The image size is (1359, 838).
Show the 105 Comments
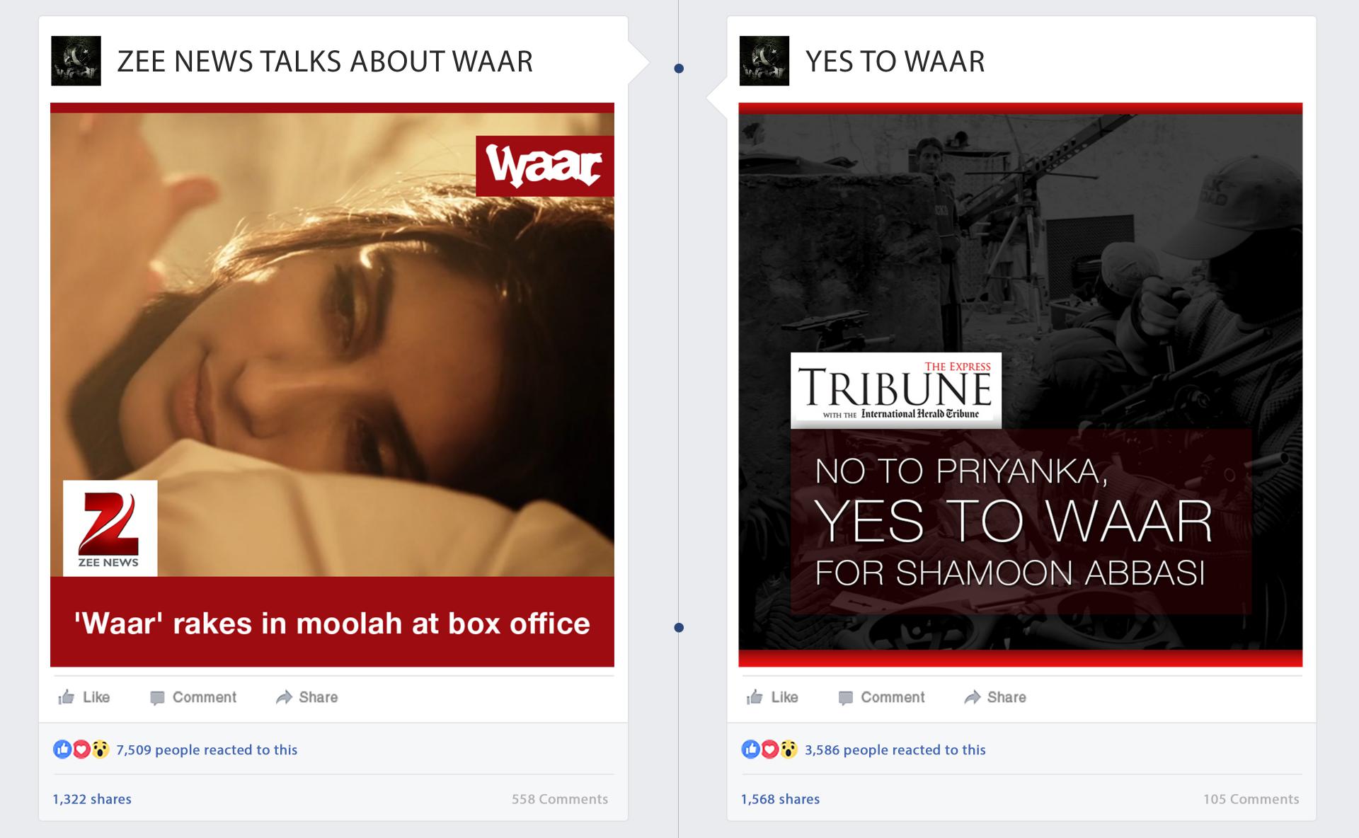tap(1251, 799)
